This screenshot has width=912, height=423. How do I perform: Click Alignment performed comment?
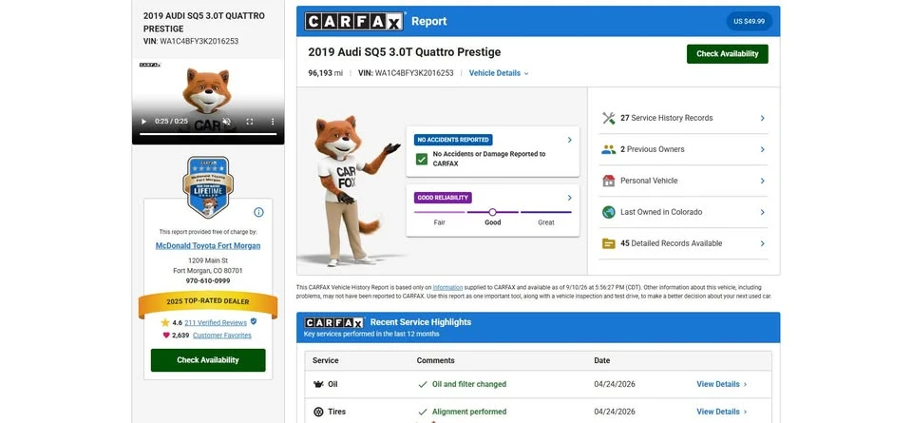click(x=468, y=412)
